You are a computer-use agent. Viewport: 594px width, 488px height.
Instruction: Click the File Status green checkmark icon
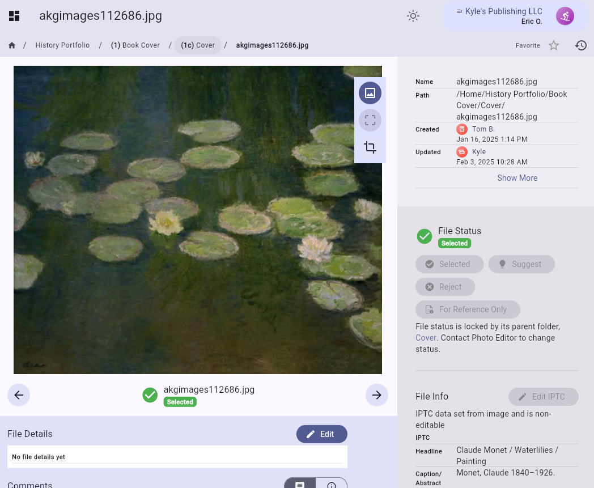(425, 236)
